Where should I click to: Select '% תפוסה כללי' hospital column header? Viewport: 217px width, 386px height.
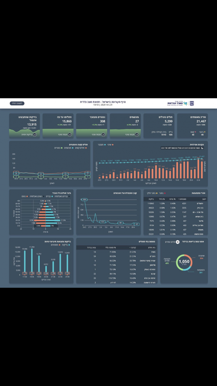click(x=111, y=247)
